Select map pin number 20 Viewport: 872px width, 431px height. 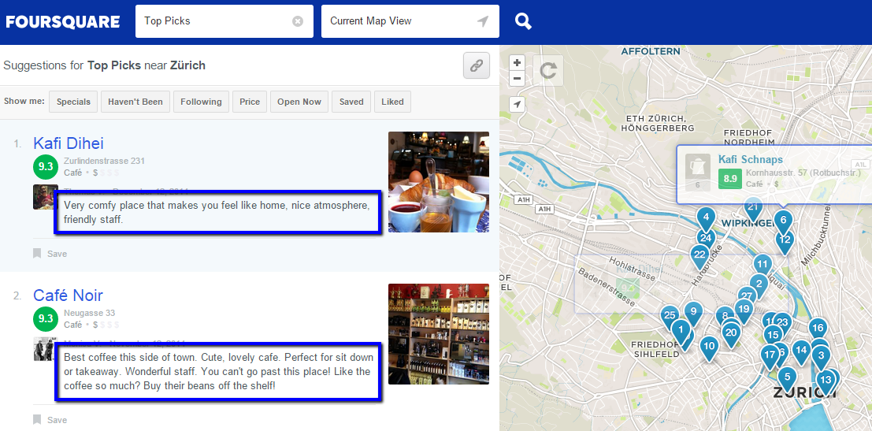(x=731, y=333)
